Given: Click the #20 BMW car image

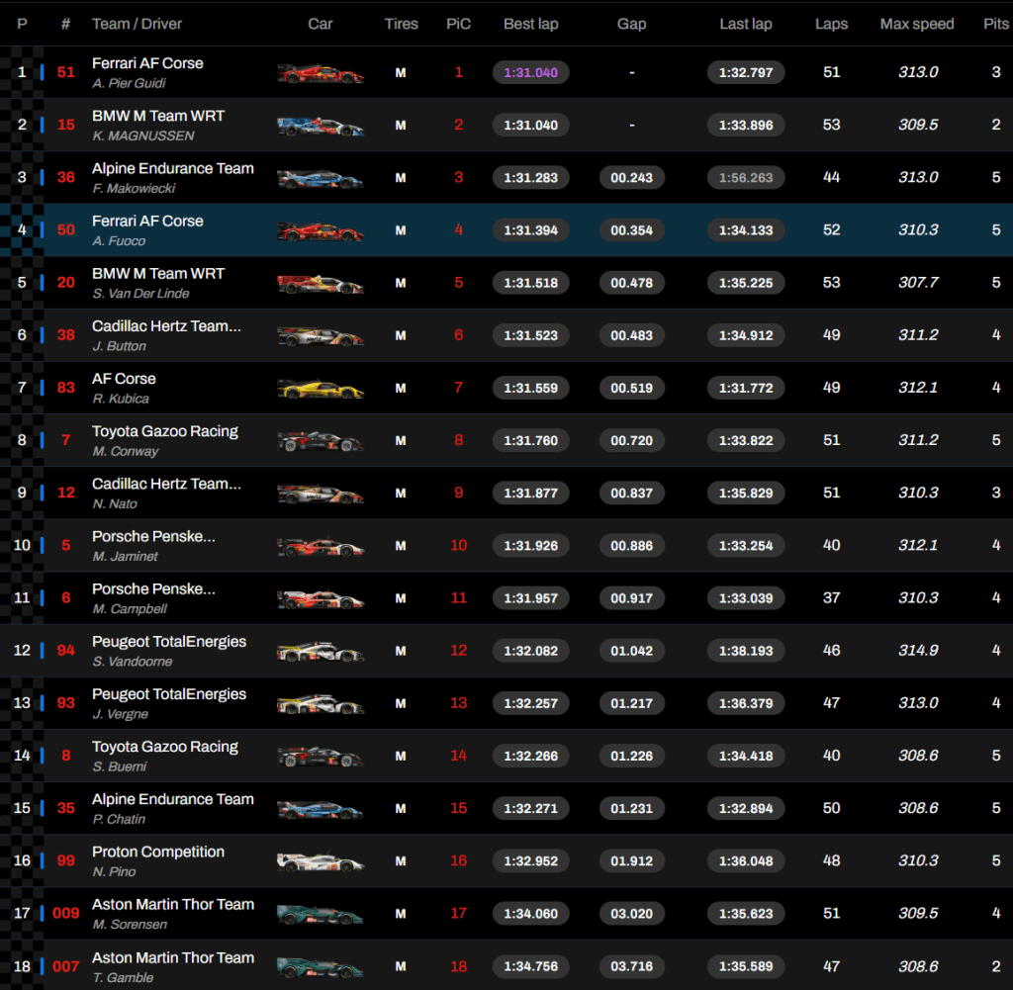Looking at the screenshot, I should 321,283.
